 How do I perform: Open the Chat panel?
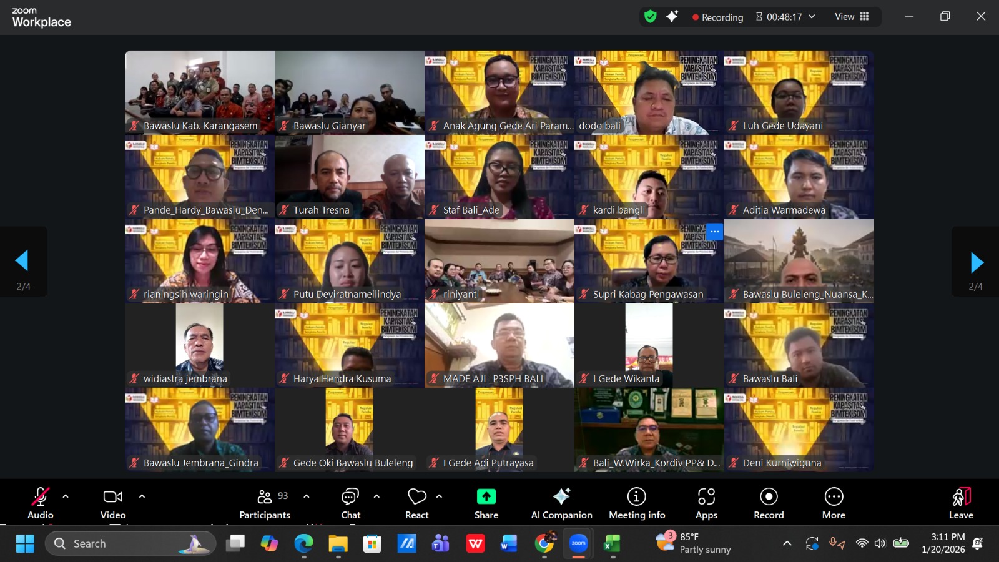350,503
